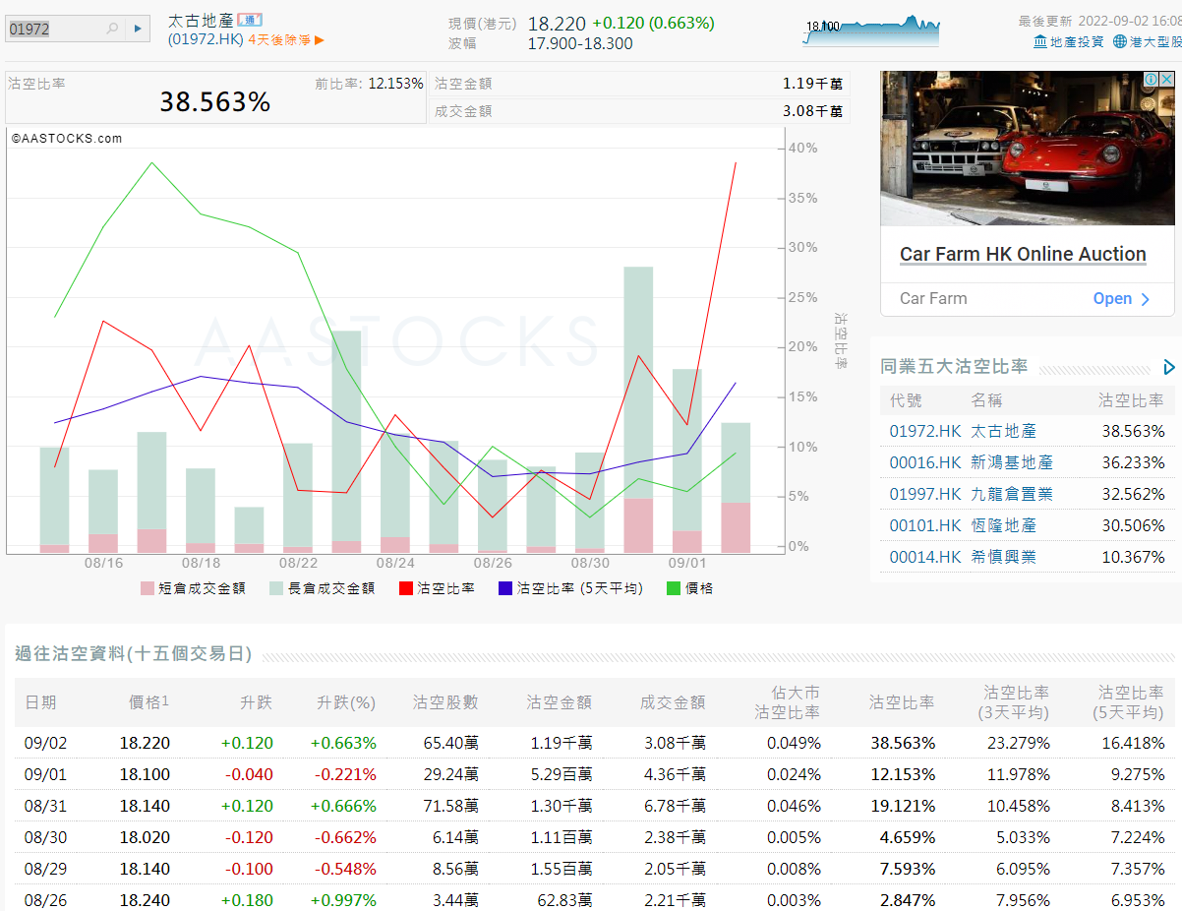Click the 日期 column header

(x=40, y=702)
